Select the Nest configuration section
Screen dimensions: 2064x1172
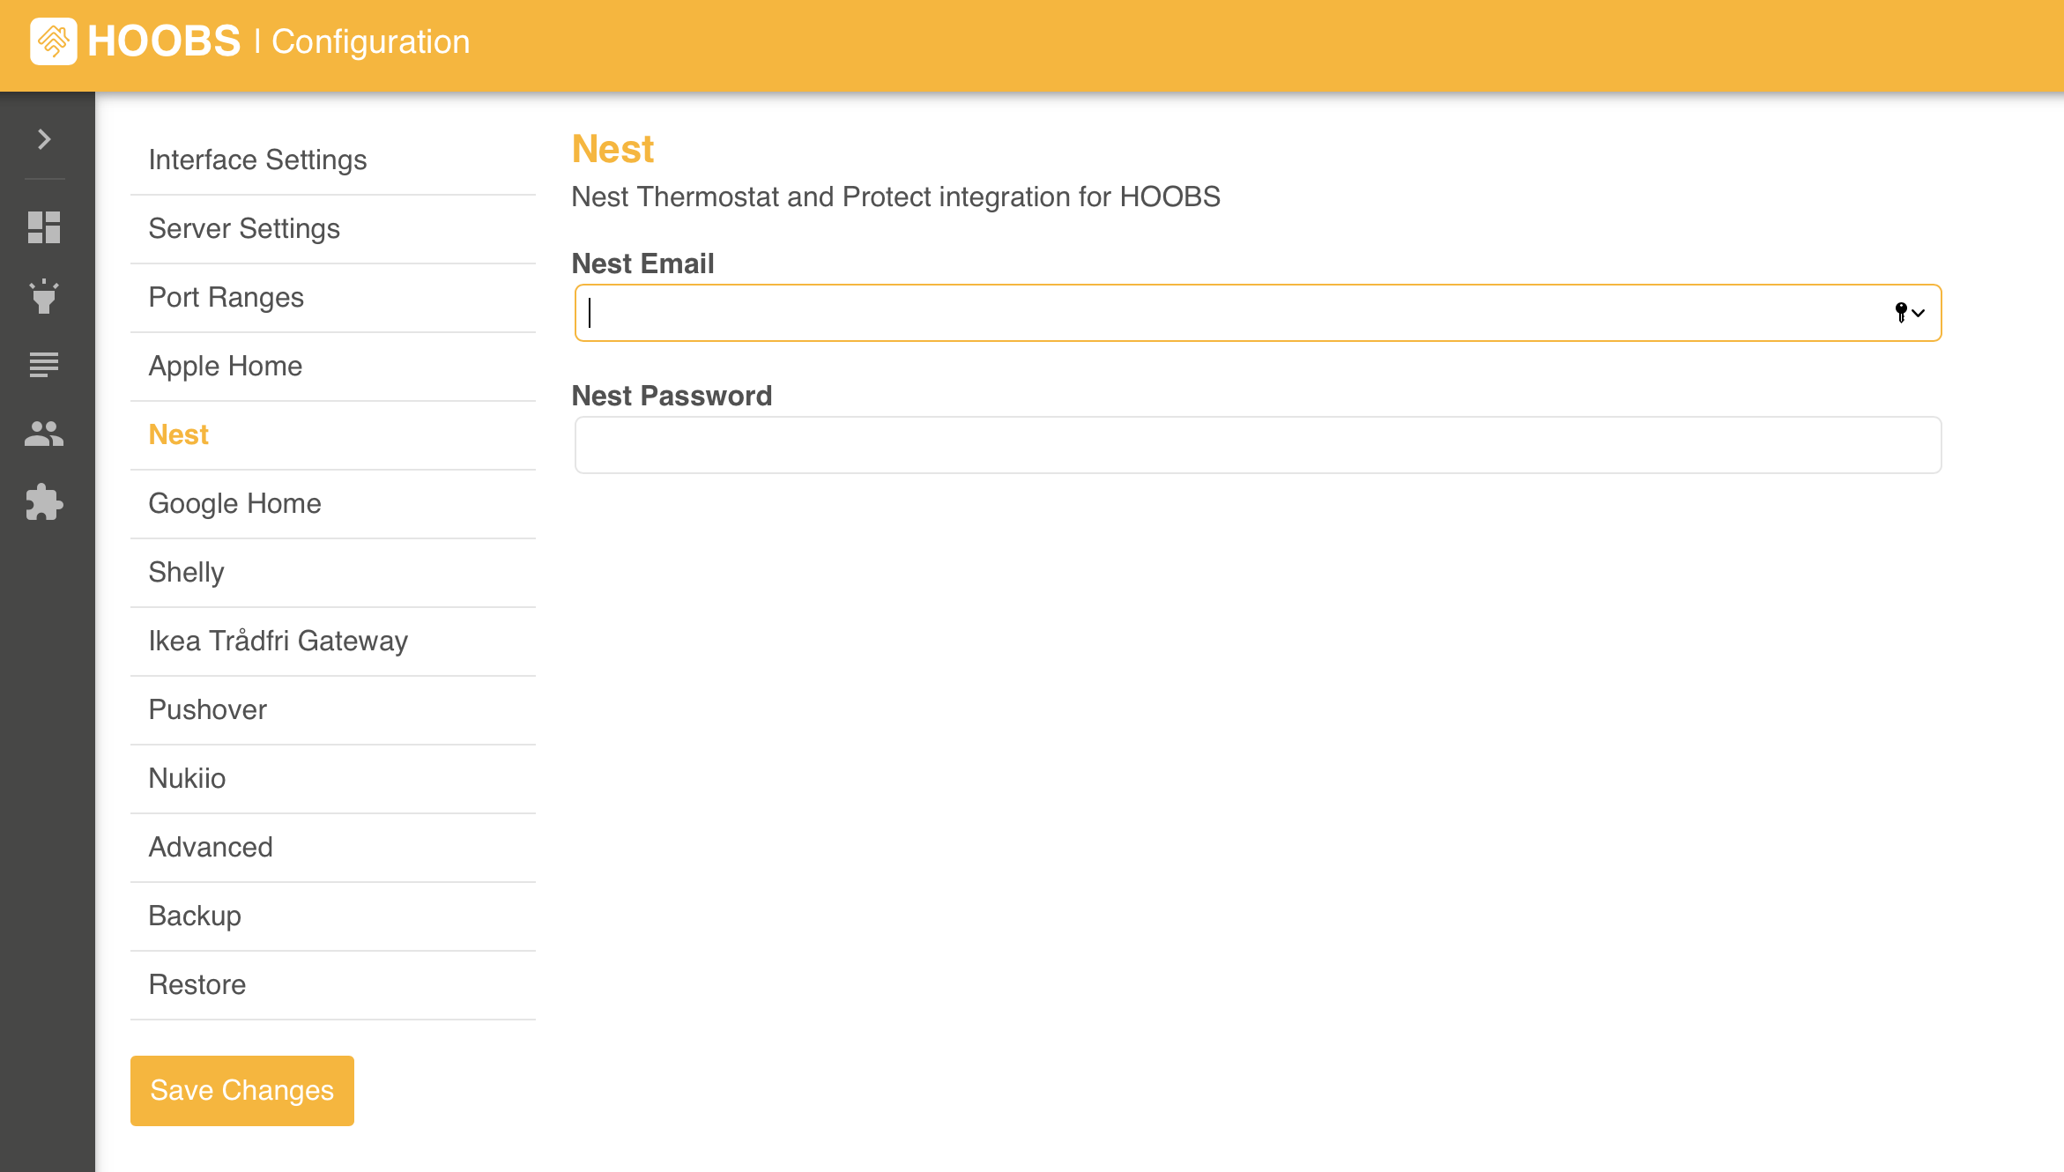pyautogui.click(x=178, y=434)
